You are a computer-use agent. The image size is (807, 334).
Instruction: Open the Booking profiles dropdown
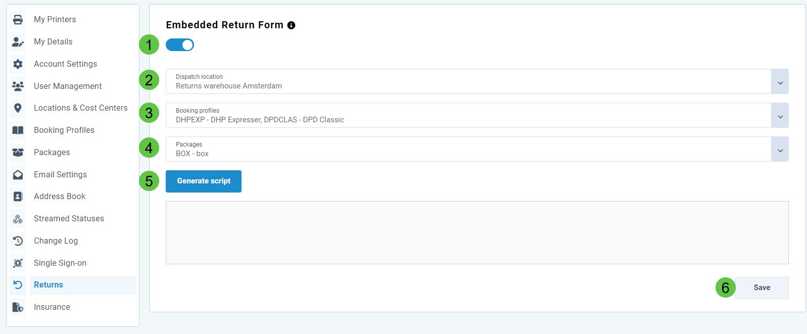pos(780,116)
